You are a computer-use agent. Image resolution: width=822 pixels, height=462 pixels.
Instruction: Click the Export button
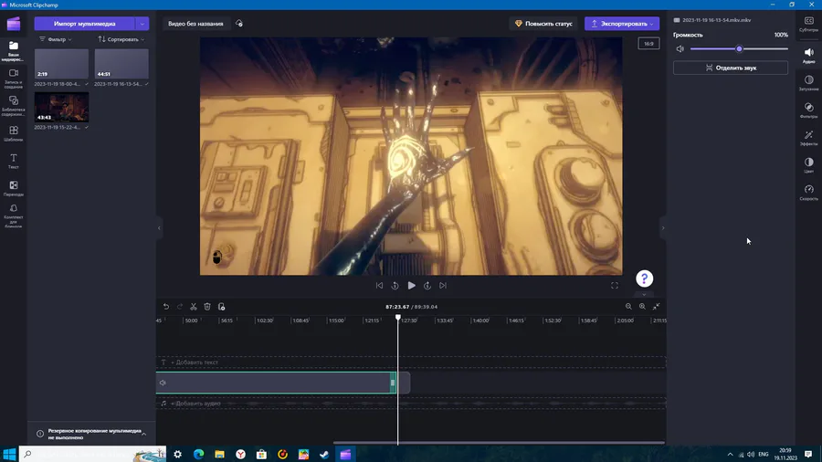(x=622, y=24)
